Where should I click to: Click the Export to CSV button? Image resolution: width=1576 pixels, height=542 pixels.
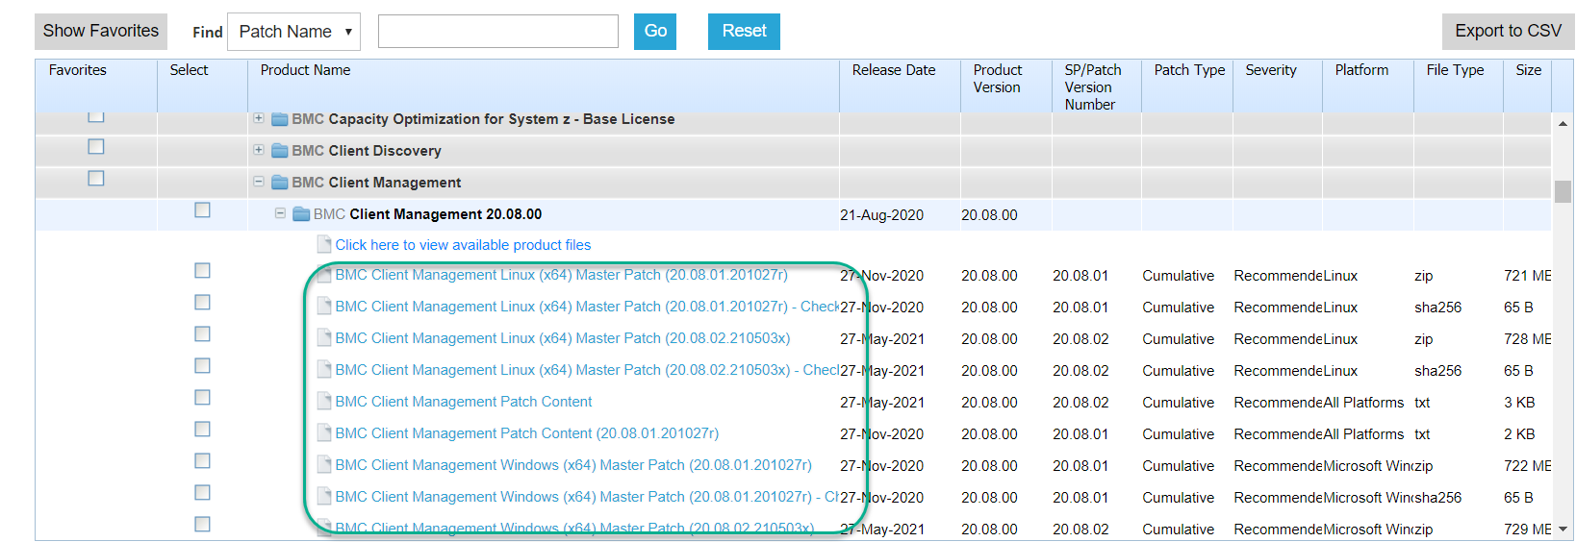click(1508, 31)
